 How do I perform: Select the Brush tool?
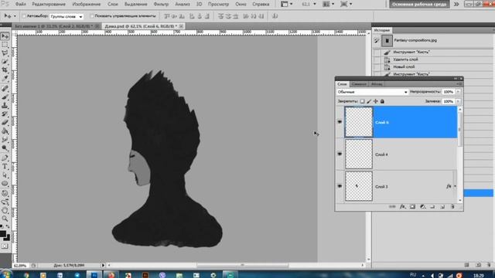[x=5, y=97]
